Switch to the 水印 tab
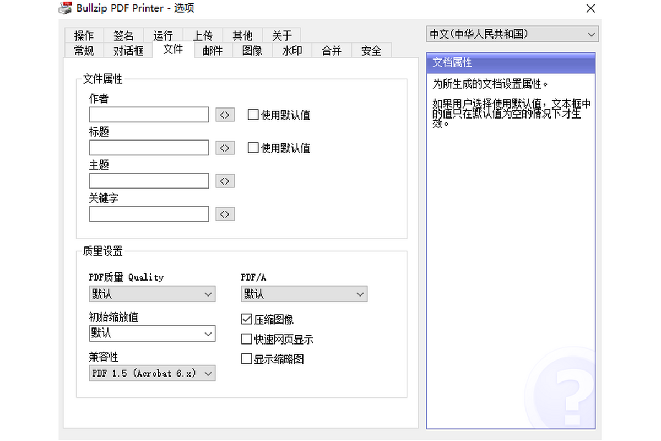661x441 pixels. [292, 50]
